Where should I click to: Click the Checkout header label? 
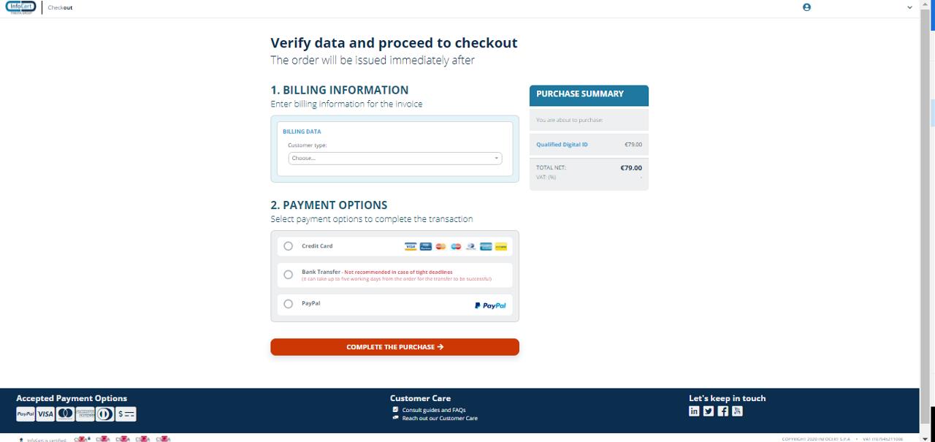pos(59,7)
